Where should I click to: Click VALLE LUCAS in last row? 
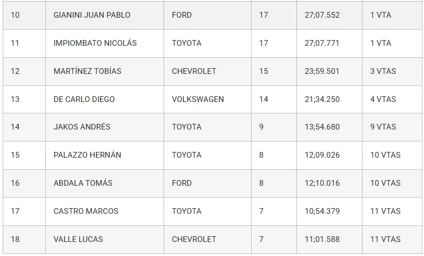point(78,239)
